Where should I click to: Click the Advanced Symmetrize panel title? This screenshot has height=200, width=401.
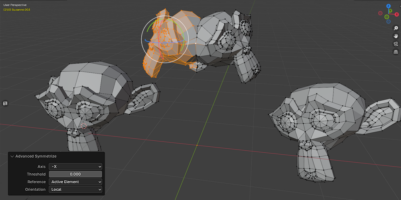[x=36, y=156]
